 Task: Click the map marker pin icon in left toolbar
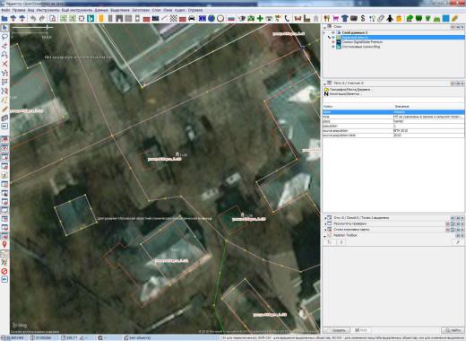pos(4,244)
